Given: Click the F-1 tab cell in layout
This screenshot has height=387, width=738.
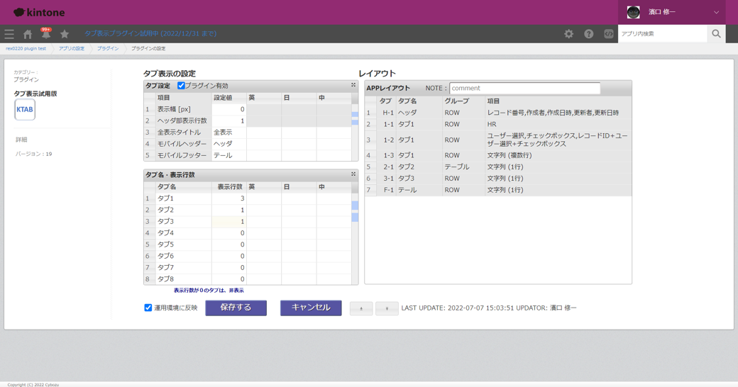Looking at the screenshot, I should [388, 190].
